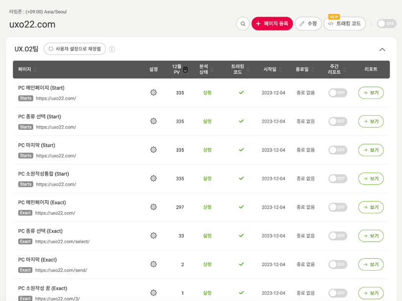The image size is (402, 301).
Task: Sort by 주간 리포트 column arrows
Action: (345, 69)
